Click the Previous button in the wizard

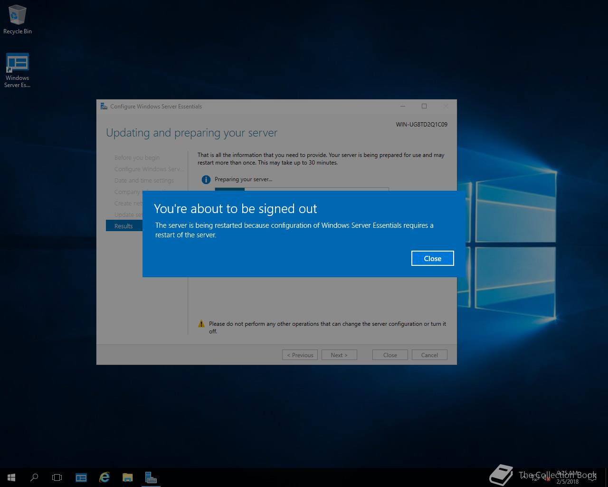pyautogui.click(x=300, y=355)
